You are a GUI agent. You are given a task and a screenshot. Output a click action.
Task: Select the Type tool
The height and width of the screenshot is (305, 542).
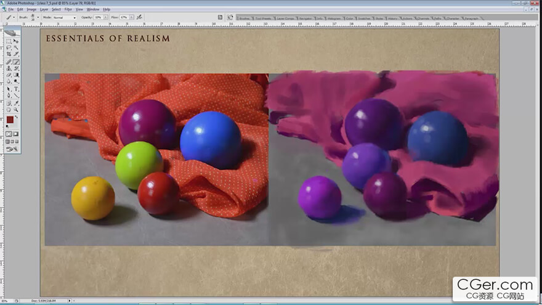(16, 89)
